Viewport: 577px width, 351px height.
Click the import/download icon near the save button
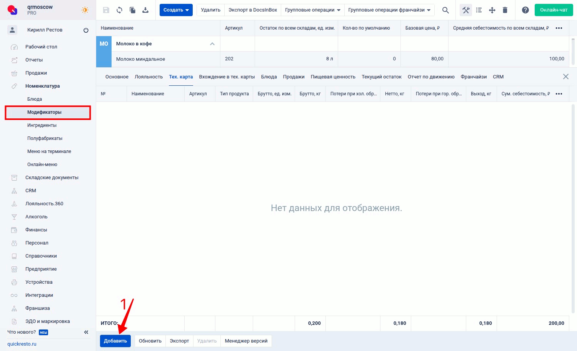[145, 10]
